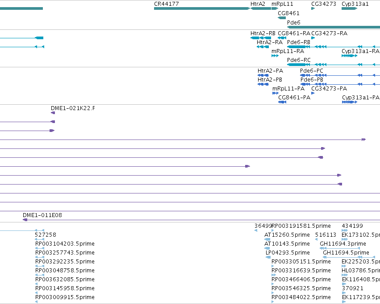Select RP003466406.5prime EST label

point(301,279)
